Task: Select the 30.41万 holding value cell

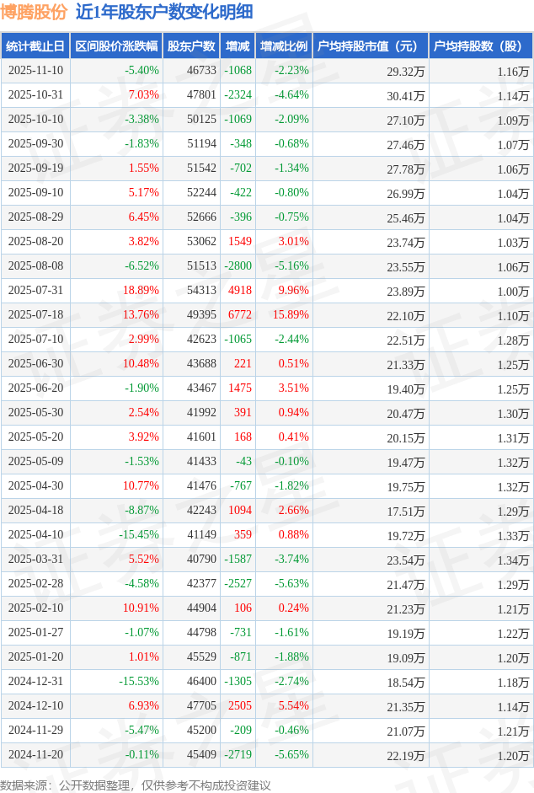Action: pyautogui.click(x=406, y=95)
